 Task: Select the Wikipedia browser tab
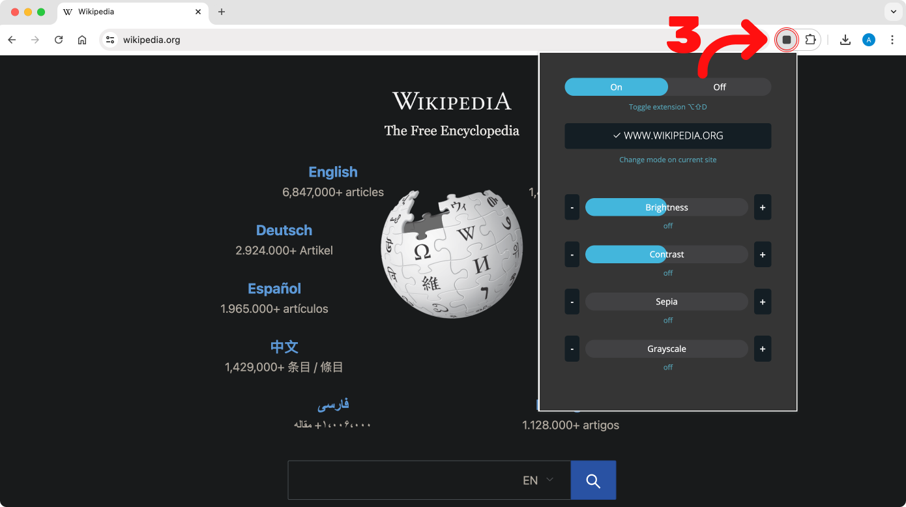133,12
